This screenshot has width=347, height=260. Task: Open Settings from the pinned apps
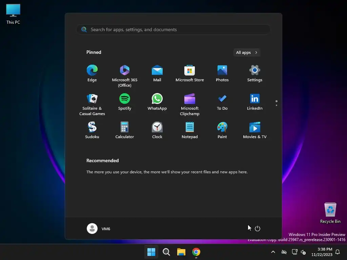point(255,73)
